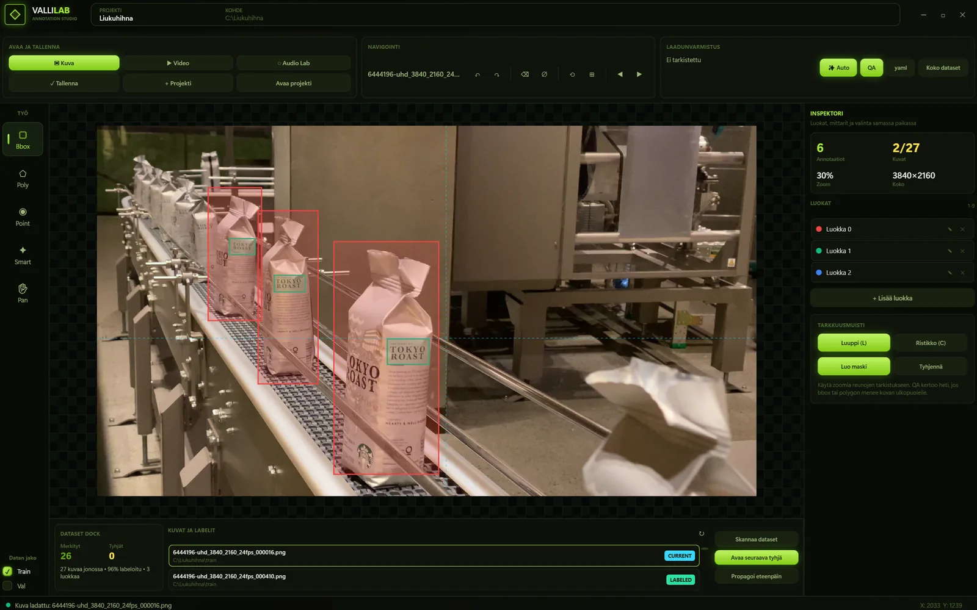Click Avaa seuraava tyhjä button

756,558
